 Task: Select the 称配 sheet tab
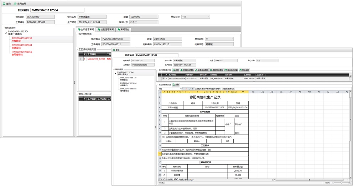coord(176,180)
